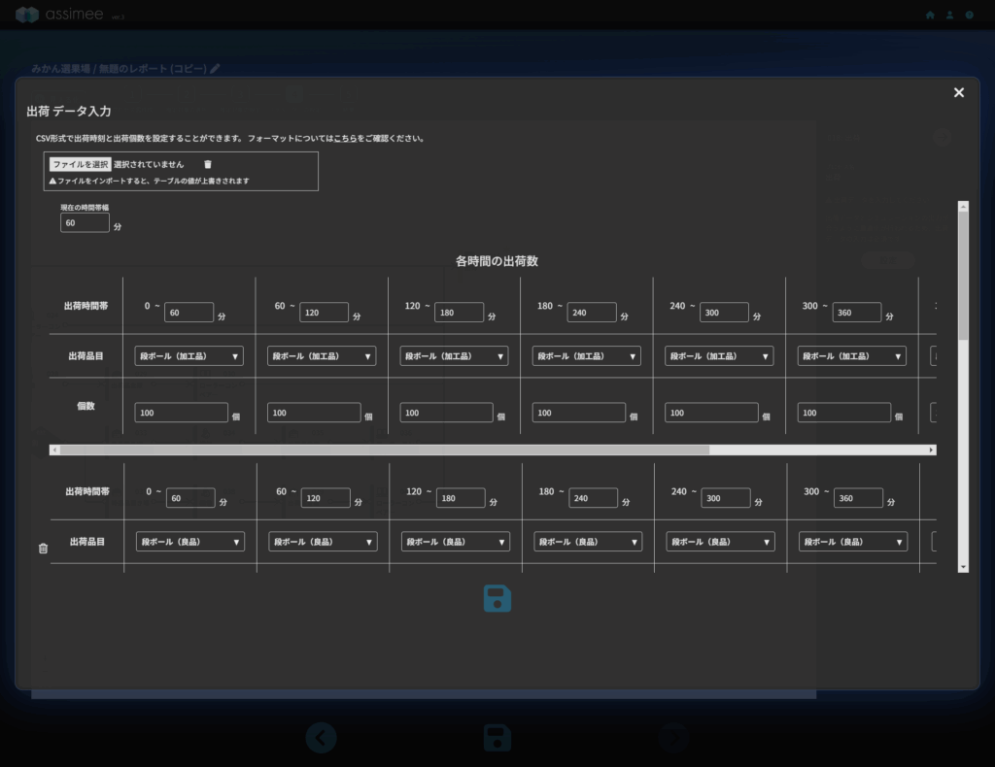Click the horizontal scrollbar right arrow
The width and height of the screenshot is (995, 767).
point(931,450)
